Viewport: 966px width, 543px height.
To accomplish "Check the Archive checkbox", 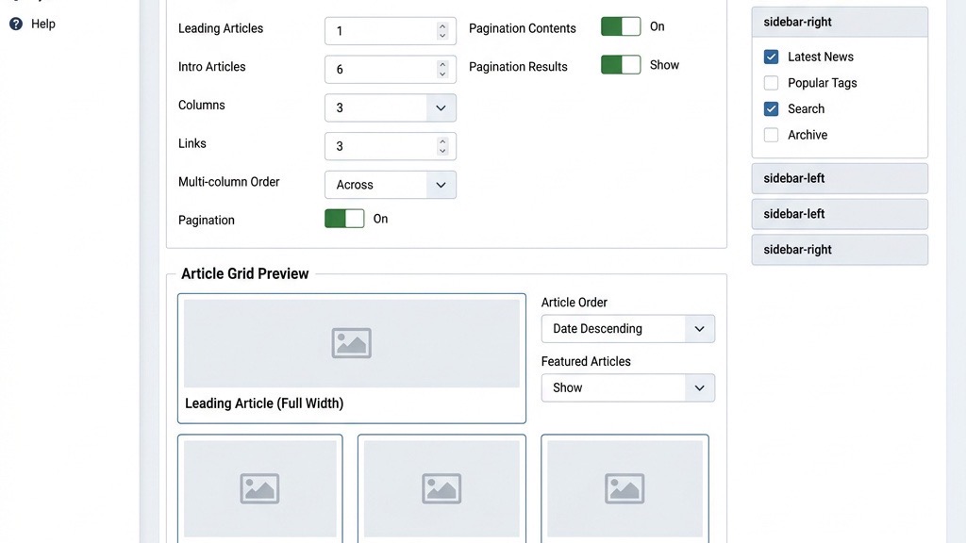I will 771,135.
